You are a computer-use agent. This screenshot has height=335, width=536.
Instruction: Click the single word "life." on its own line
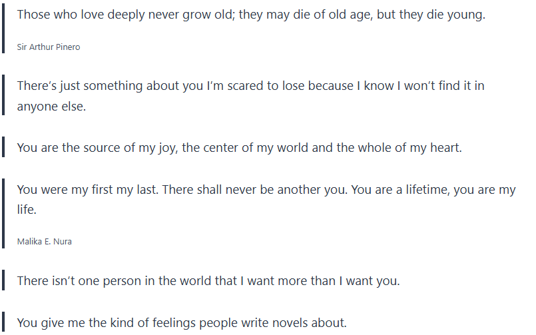pyautogui.click(x=27, y=209)
